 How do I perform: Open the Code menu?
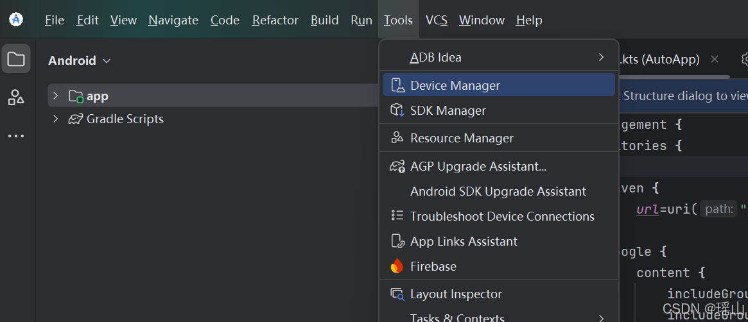coord(225,20)
